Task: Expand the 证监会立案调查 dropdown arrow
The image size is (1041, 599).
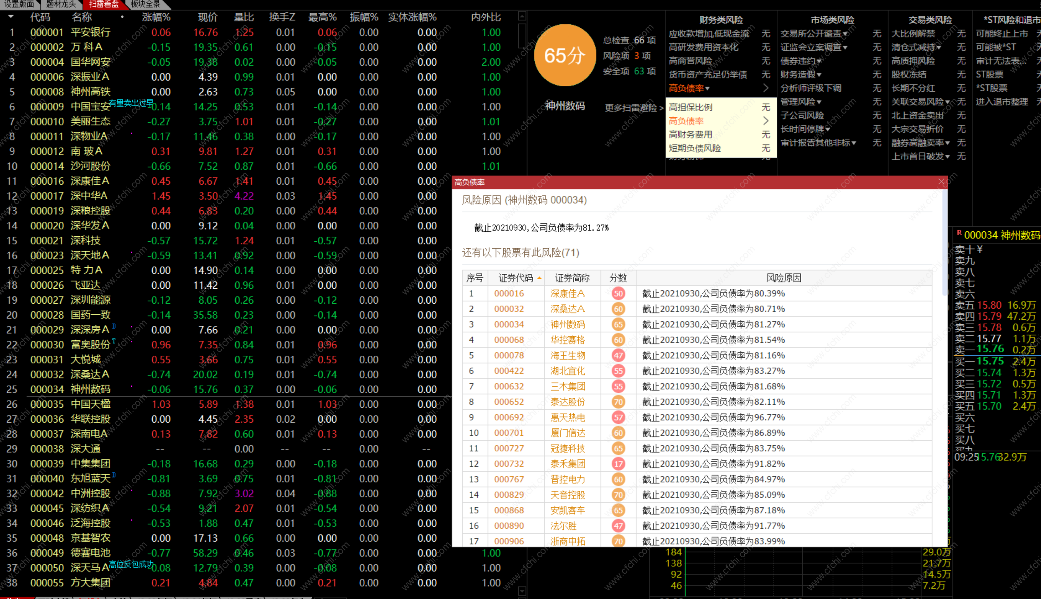Action: pos(845,48)
